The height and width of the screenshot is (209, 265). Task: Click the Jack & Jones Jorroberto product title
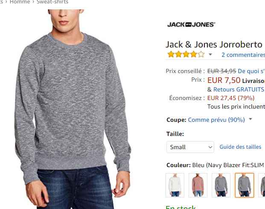click(214, 44)
